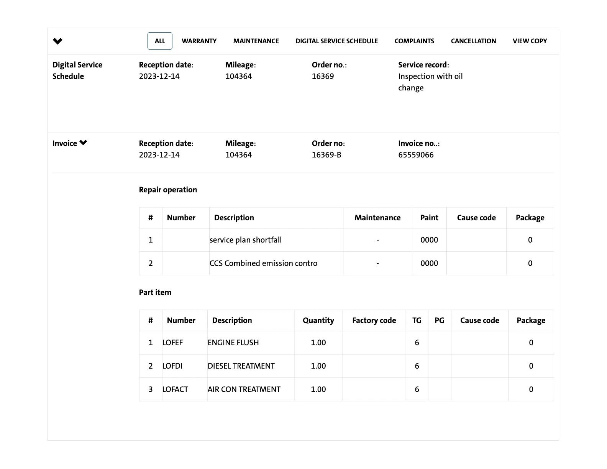Select order number 16369-B
This screenshot has width=607, height=469.
coord(326,155)
